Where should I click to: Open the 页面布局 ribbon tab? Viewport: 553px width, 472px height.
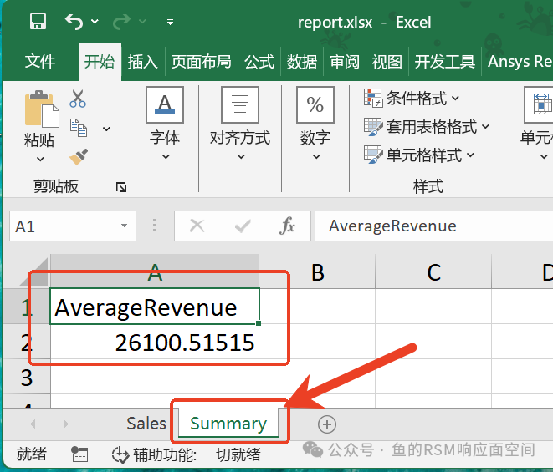click(201, 62)
